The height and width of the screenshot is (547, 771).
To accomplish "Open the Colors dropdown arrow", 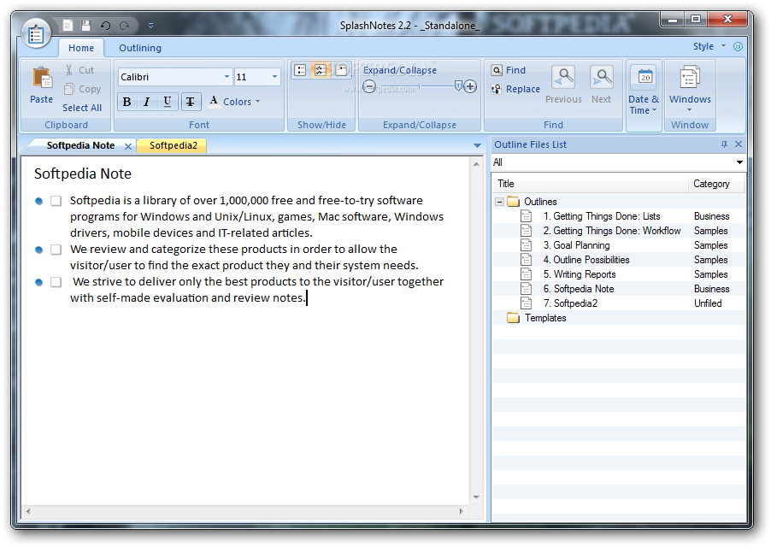I will 257,102.
